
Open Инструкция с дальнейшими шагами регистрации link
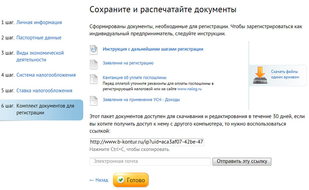[153, 49]
